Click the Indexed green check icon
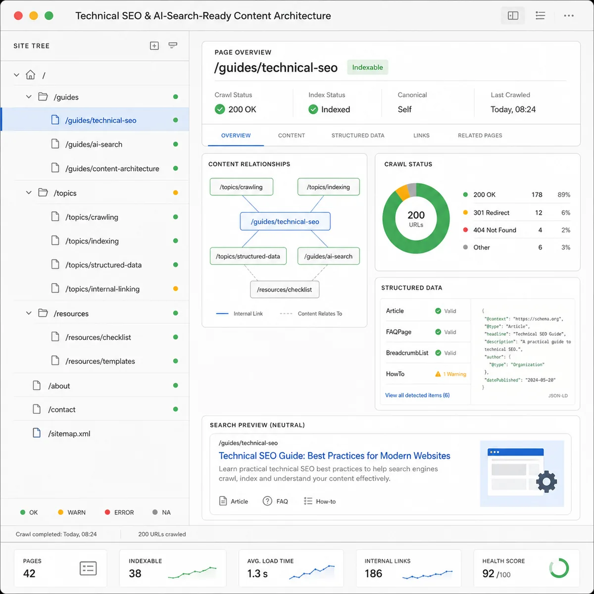This screenshot has width=594, height=594. pos(313,109)
